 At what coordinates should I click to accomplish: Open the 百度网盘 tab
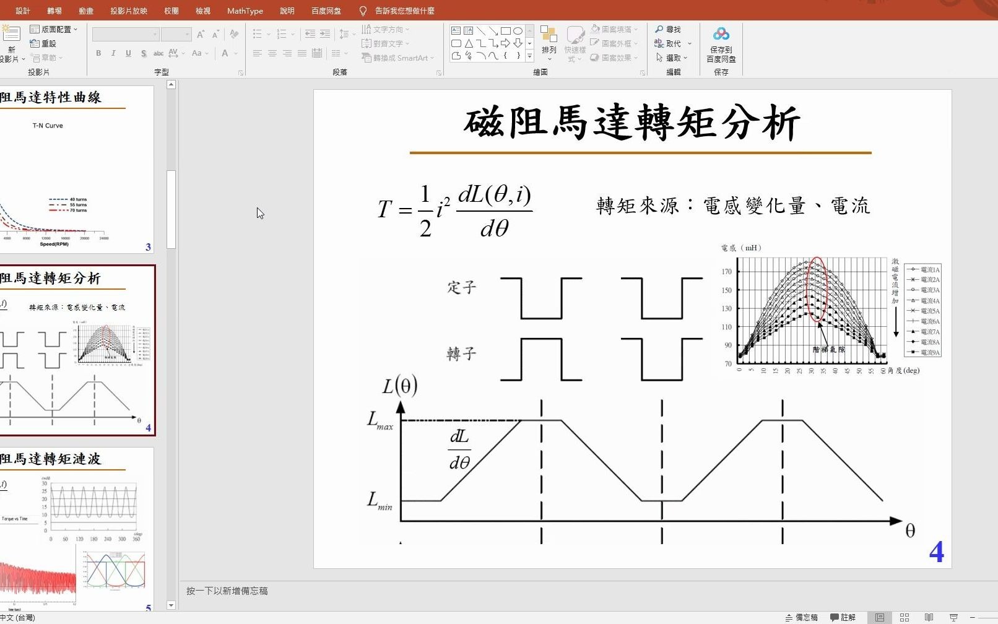pos(326,11)
